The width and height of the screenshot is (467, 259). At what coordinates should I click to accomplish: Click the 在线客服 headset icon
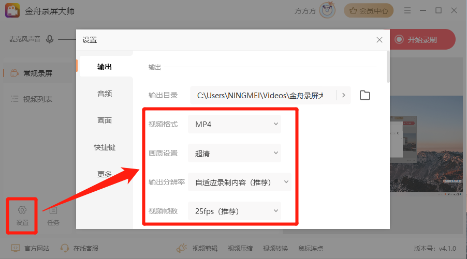point(65,248)
